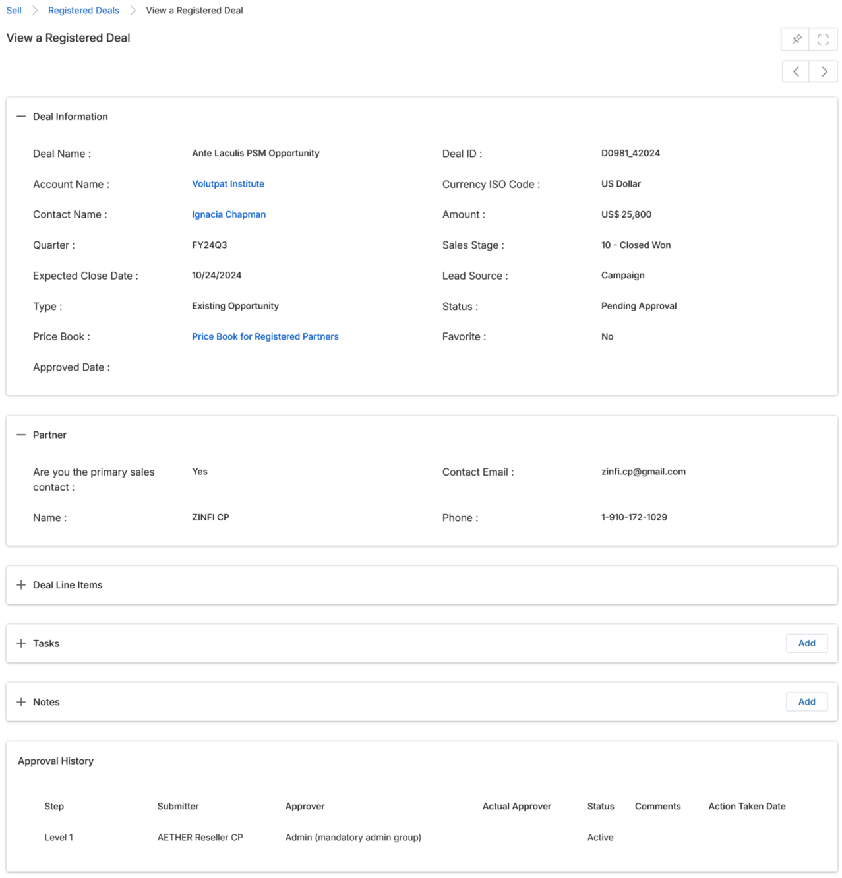
Task: Expand the Deal Line Items section
Action: click(21, 585)
